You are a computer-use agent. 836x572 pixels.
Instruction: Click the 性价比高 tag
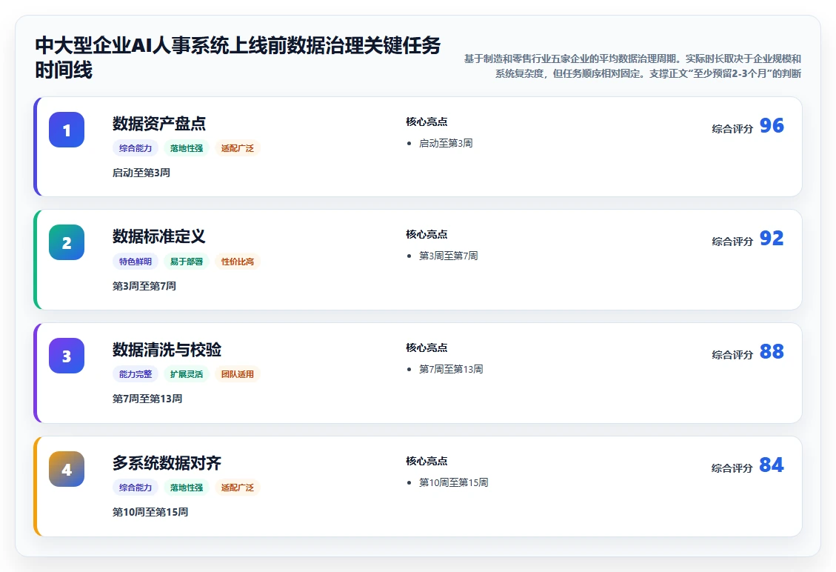pyautogui.click(x=238, y=262)
